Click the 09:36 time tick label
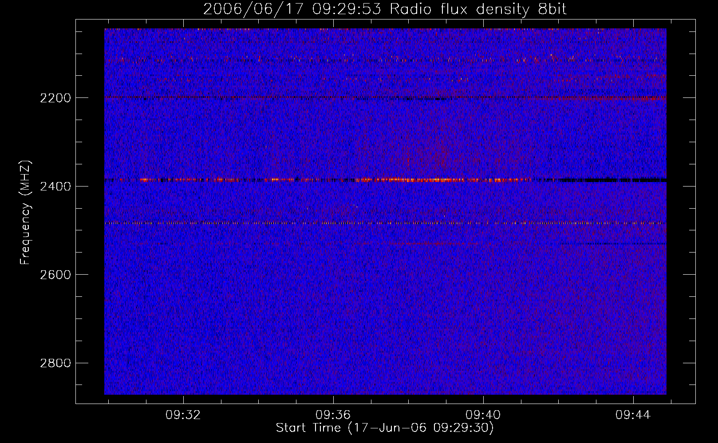This screenshot has width=718, height=443. [x=333, y=415]
